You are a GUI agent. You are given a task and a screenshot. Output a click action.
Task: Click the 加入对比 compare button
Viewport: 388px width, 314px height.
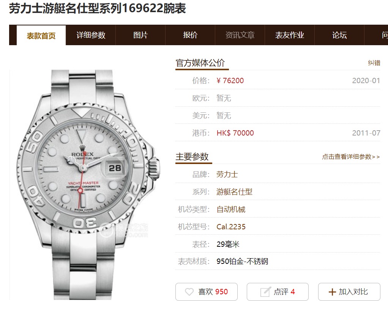click(349, 292)
